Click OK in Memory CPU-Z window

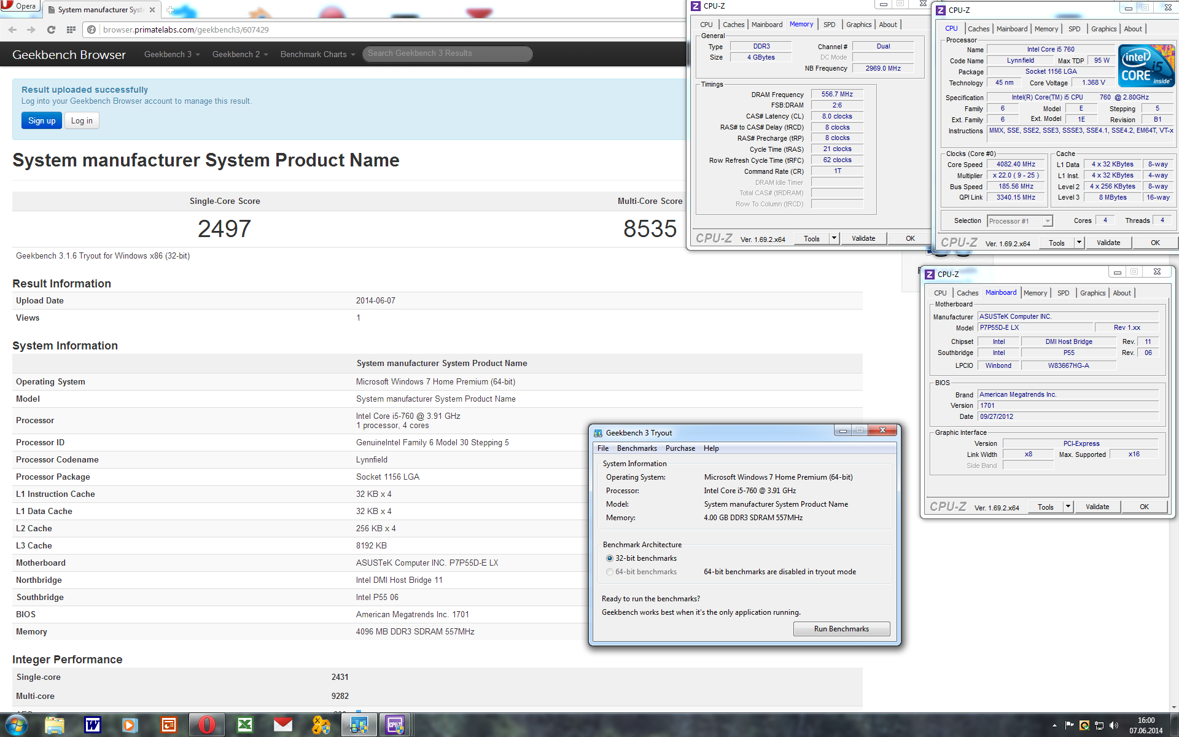910,238
